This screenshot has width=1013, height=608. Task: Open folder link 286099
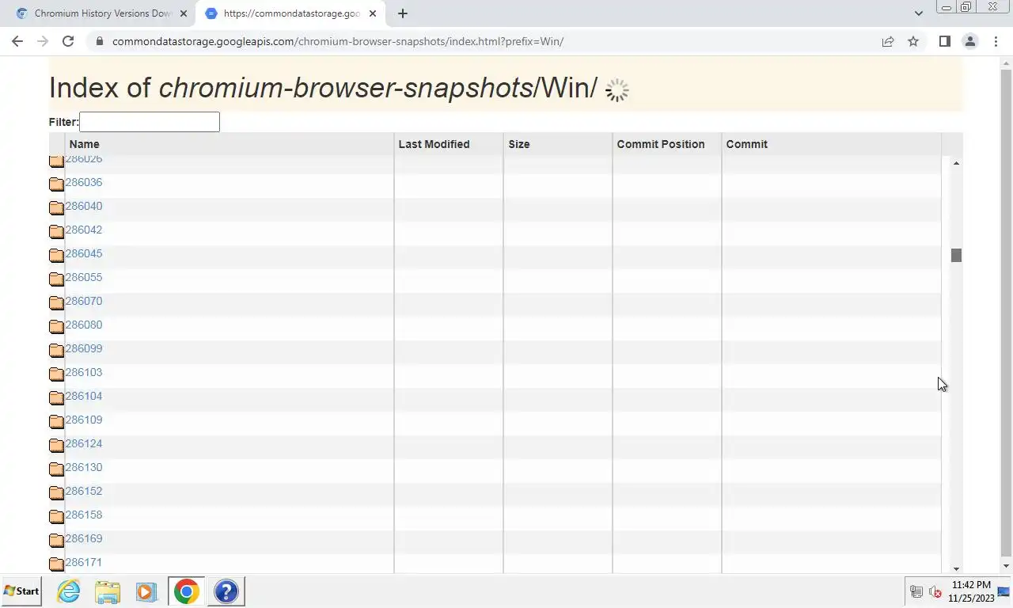(84, 348)
